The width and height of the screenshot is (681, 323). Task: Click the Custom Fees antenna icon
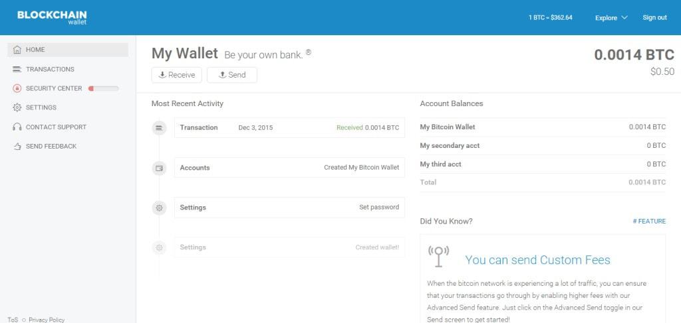pyautogui.click(x=439, y=256)
